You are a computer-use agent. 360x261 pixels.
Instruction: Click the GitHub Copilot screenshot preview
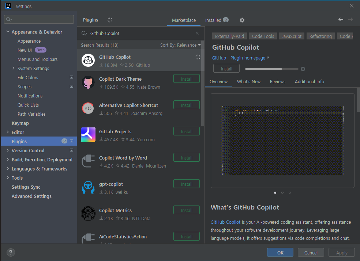[x=282, y=141]
